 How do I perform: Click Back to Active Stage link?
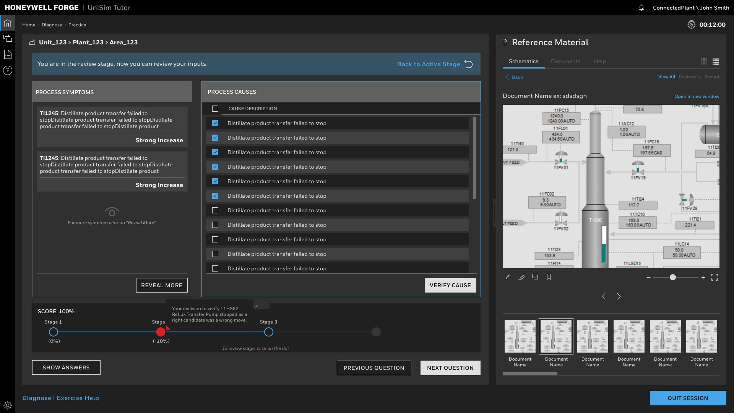click(x=429, y=64)
